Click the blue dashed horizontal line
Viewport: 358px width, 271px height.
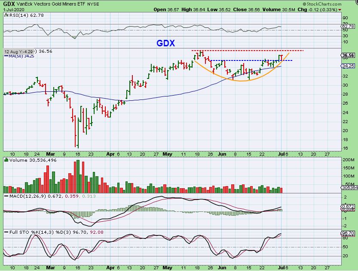click(x=251, y=60)
